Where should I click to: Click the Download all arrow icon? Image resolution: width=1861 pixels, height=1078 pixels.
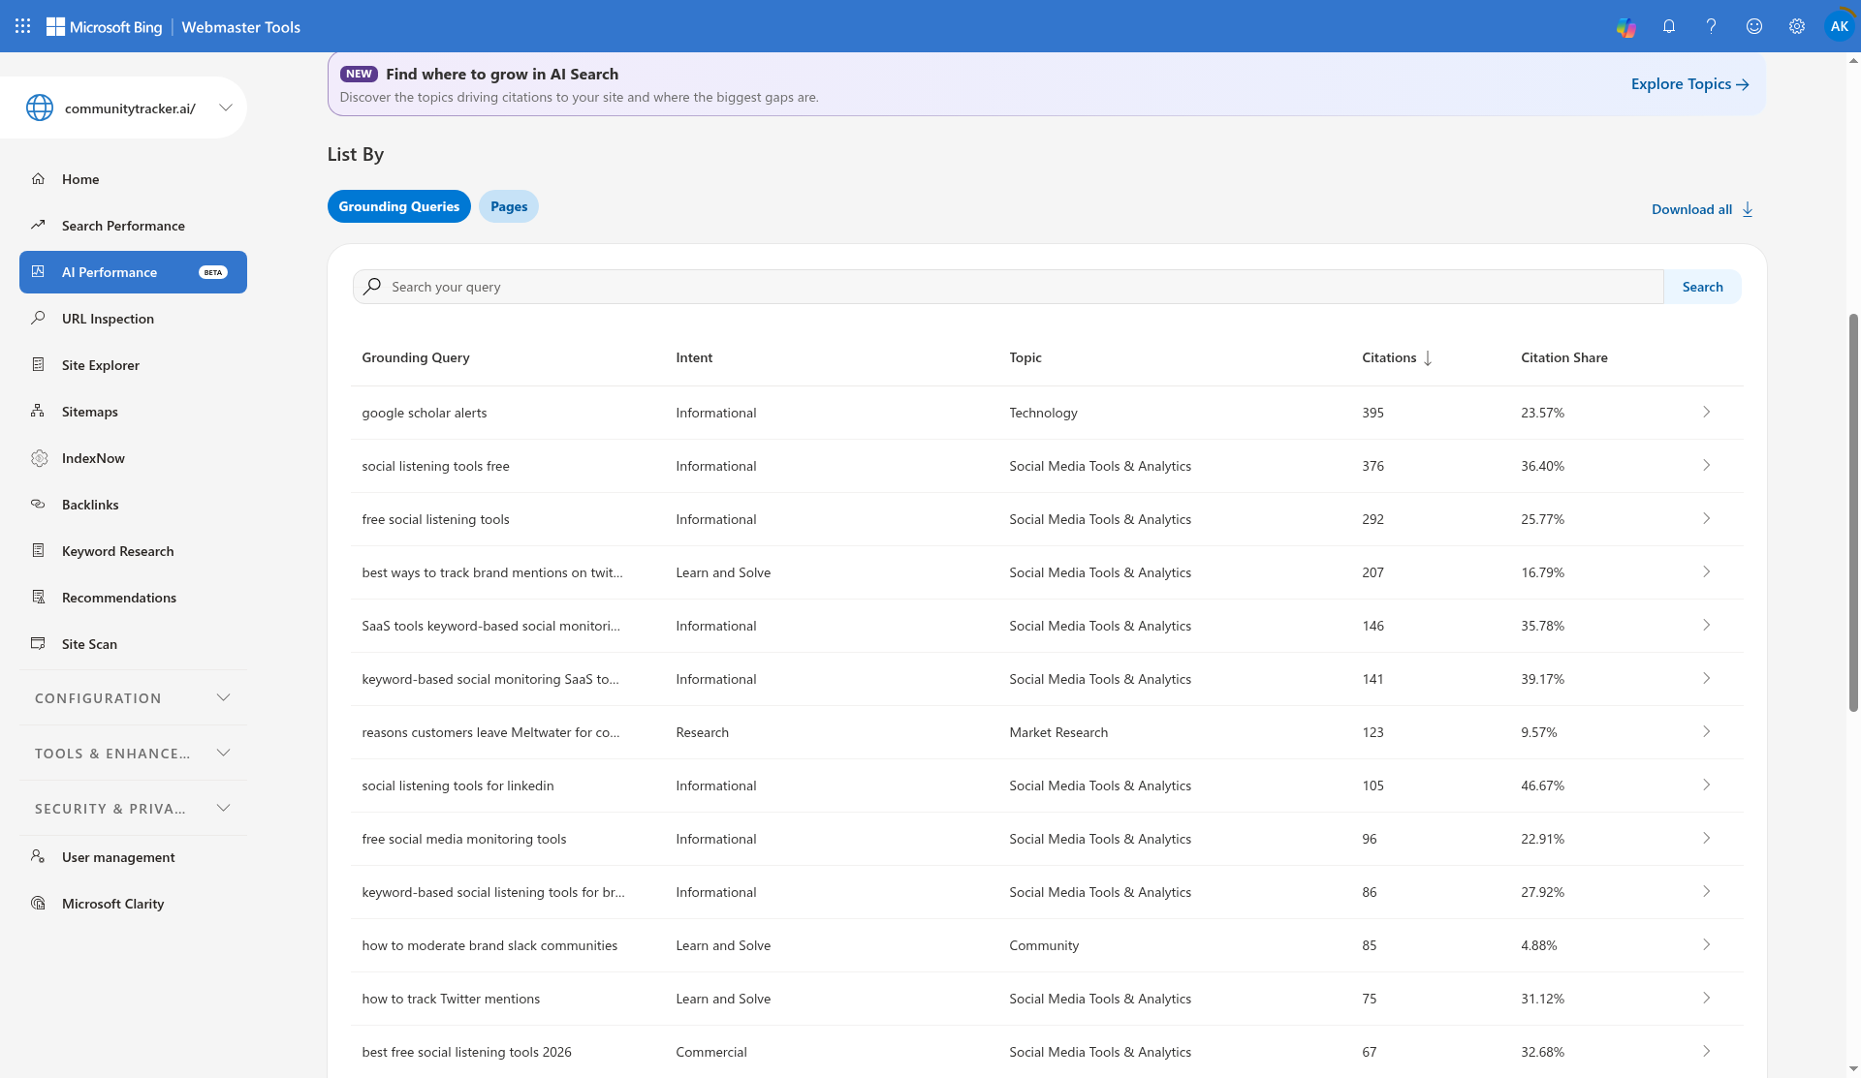tap(1748, 209)
